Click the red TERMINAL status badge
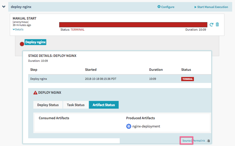235x146 pixels. click(x=187, y=79)
